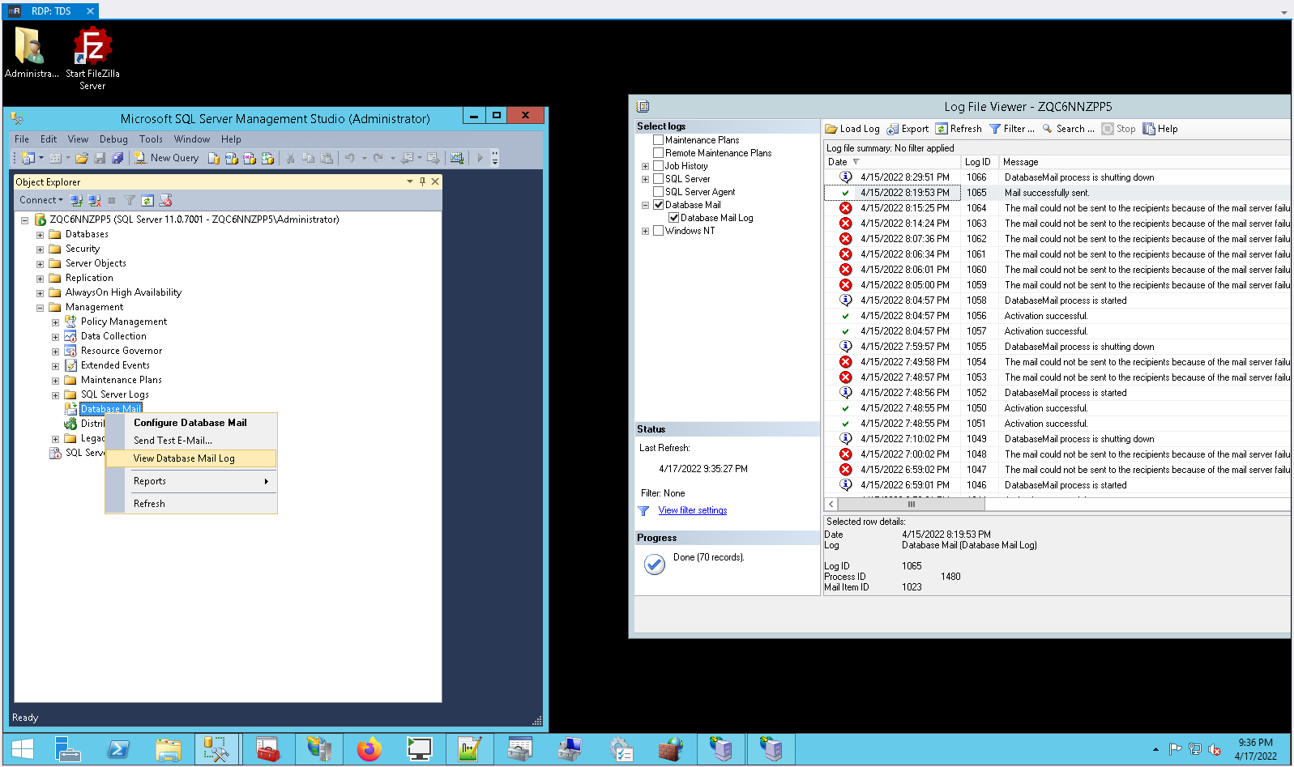This screenshot has width=1294, height=767.
Task: Open SSMS toolbar options overflow arrow
Action: 495,158
